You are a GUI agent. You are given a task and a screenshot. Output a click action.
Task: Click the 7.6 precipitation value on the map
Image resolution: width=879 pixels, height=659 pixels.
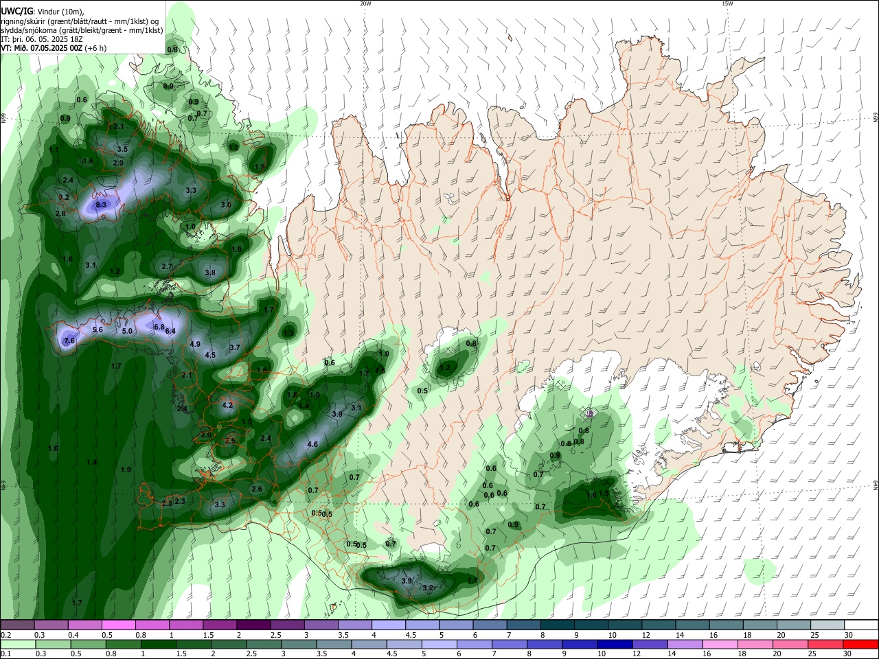(69, 341)
